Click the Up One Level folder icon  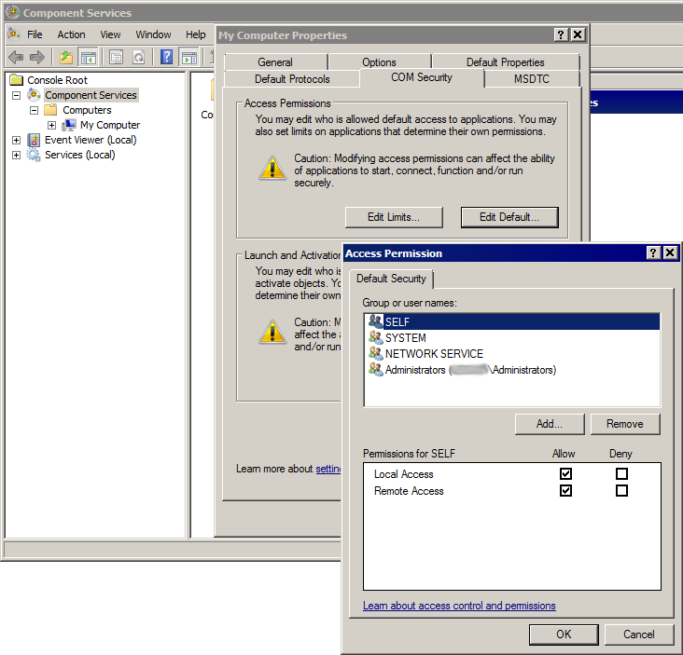66,57
